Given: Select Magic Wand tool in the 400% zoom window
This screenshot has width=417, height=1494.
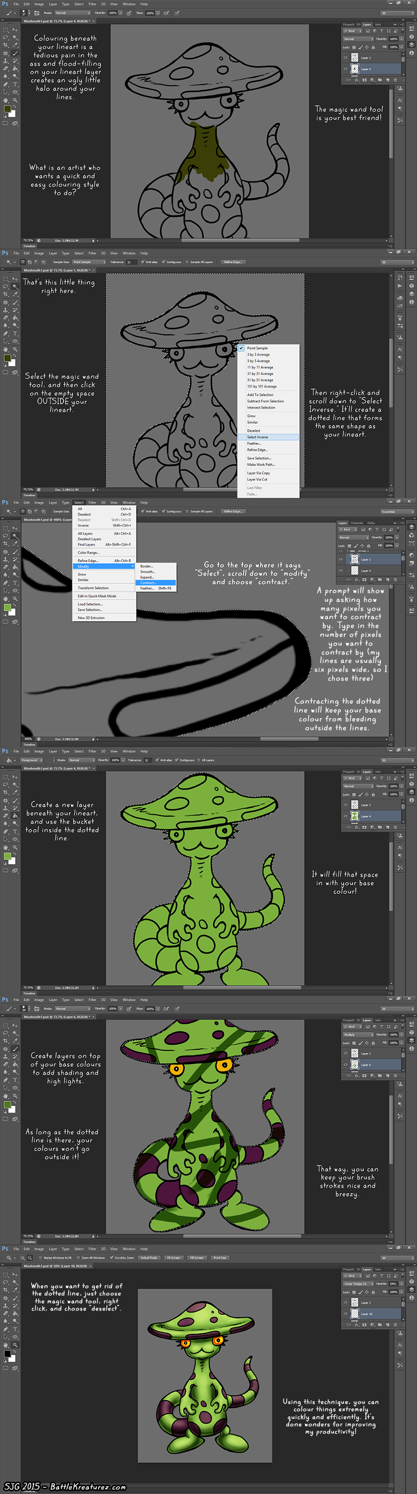Looking at the screenshot, I should pos(15,536).
